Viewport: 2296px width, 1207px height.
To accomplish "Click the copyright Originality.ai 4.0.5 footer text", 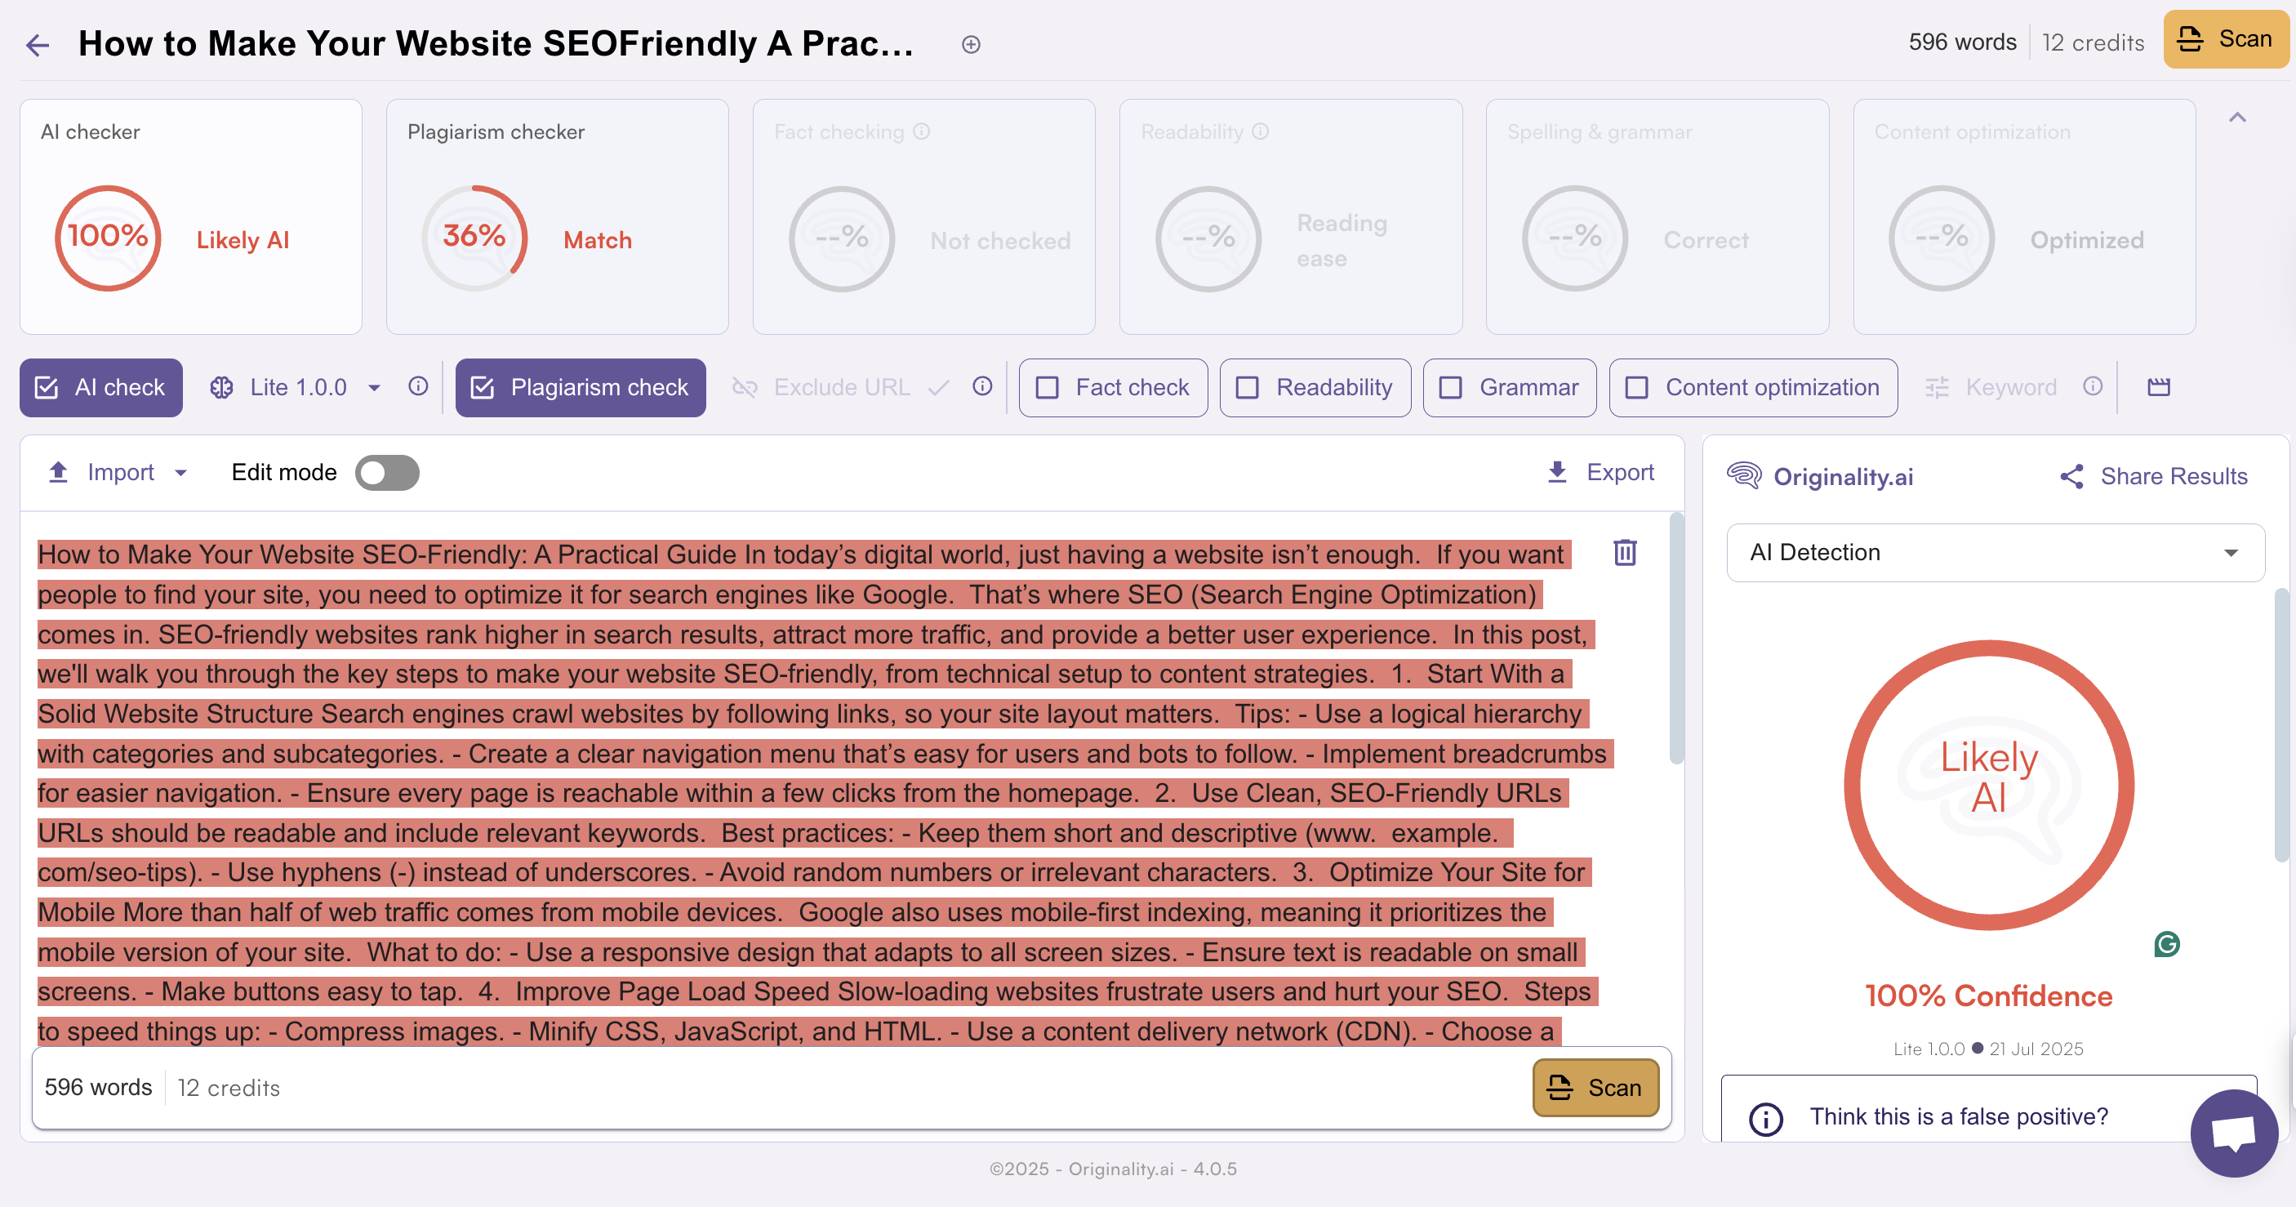I will click(1112, 1169).
